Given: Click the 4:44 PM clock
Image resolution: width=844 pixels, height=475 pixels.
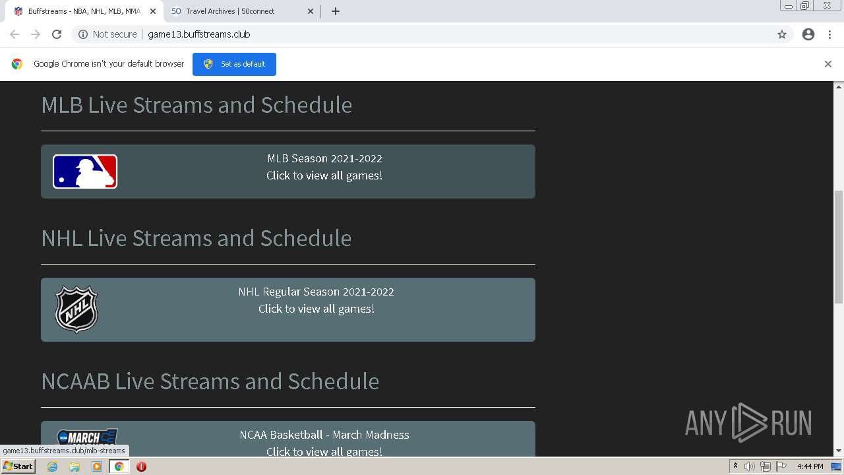Looking at the screenshot, I should (x=810, y=466).
